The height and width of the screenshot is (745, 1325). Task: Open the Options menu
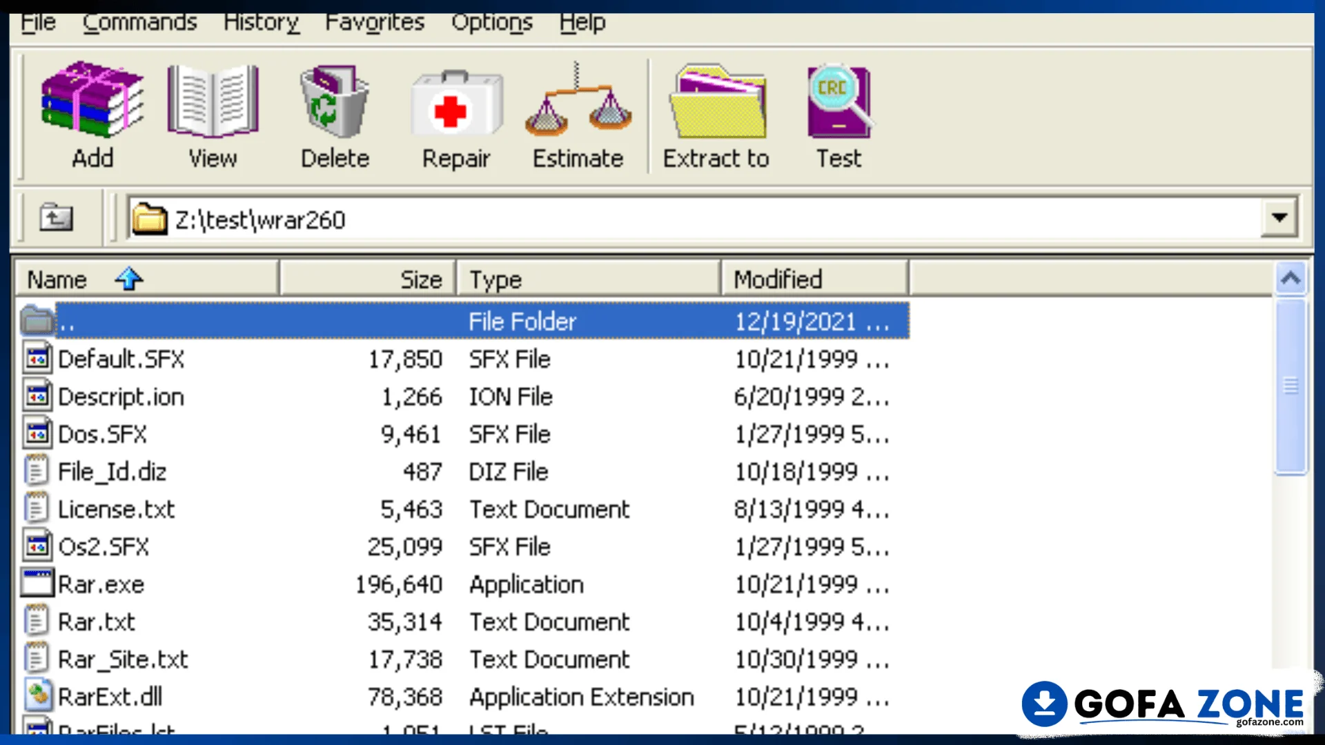(x=492, y=23)
